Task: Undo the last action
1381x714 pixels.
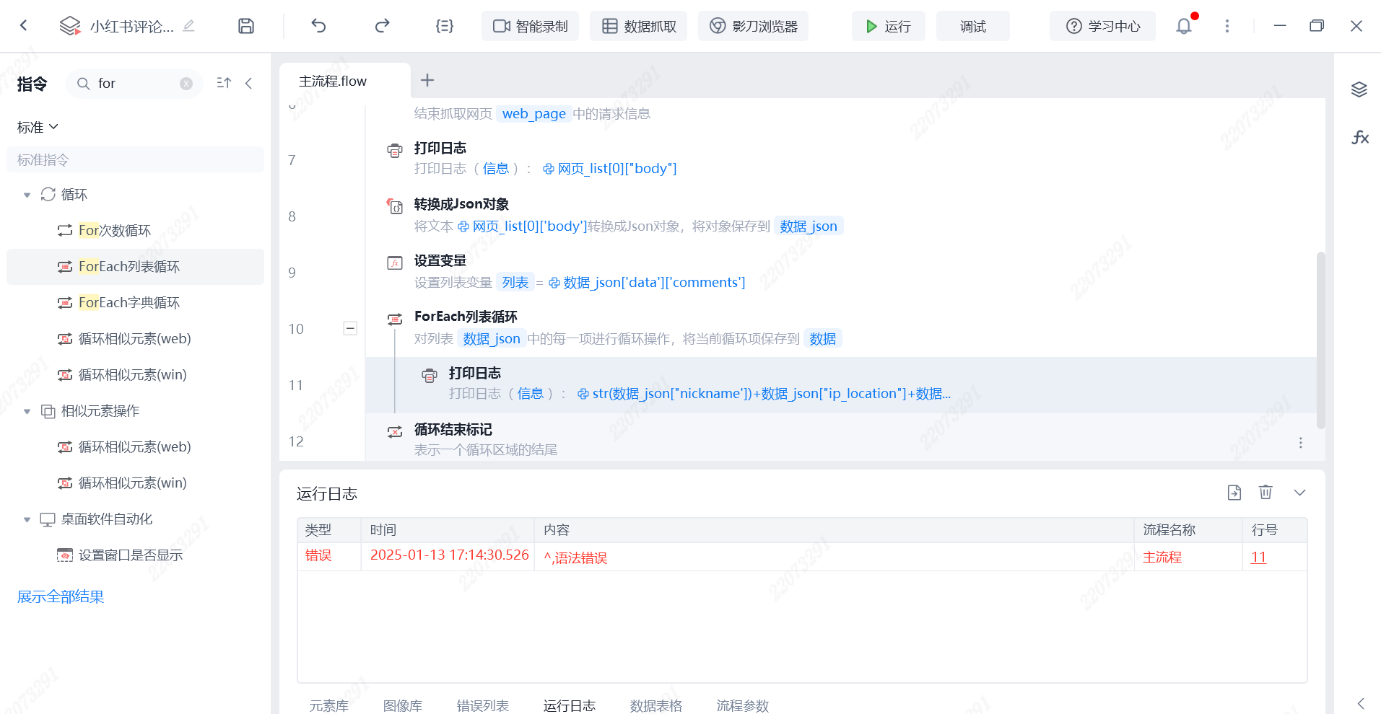Action: pyautogui.click(x=318, y=26)
